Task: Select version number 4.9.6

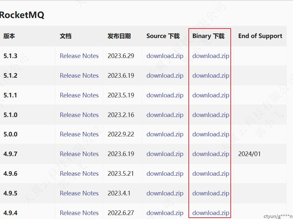Action: point(10,173)
